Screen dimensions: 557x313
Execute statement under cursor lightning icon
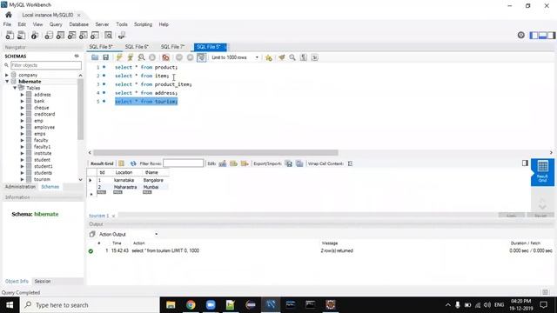pyautogui.click(x=131, y=57)
